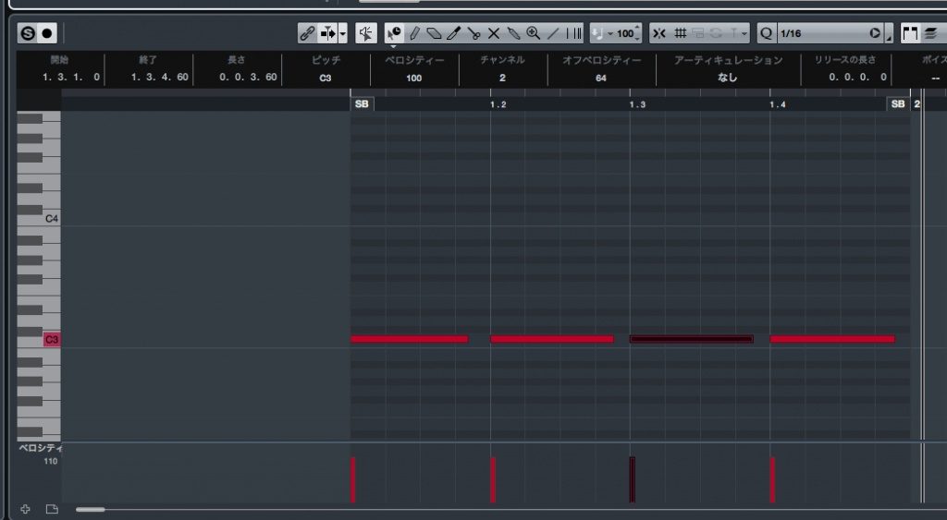Click the velocity bar at 1.2

click(494, 479)
